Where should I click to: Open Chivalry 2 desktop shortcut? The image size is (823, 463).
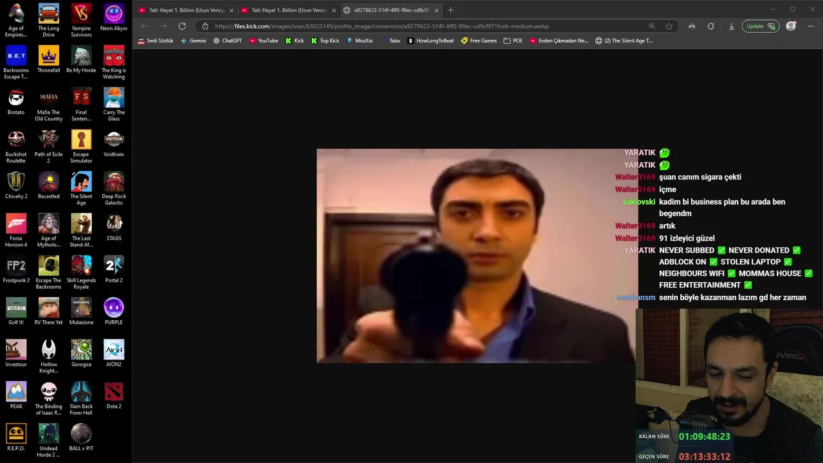[16, 185]
